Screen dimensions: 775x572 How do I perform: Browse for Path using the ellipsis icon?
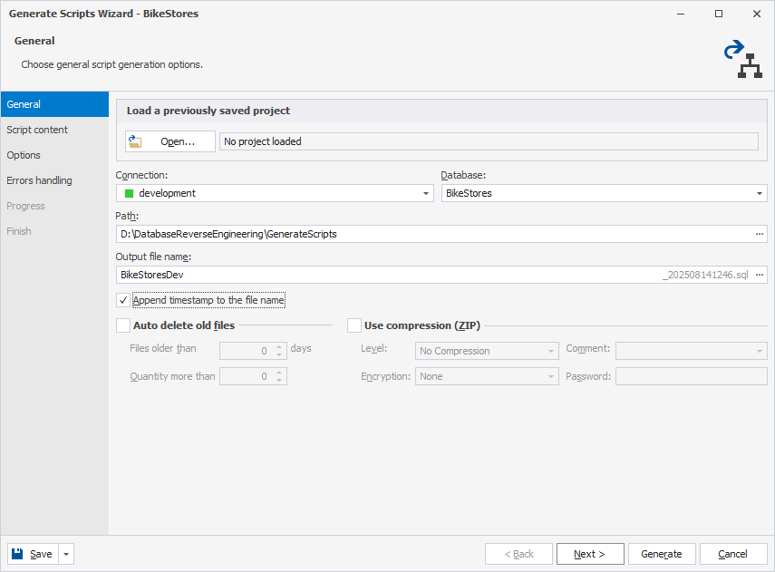click(x=760, y=234)
